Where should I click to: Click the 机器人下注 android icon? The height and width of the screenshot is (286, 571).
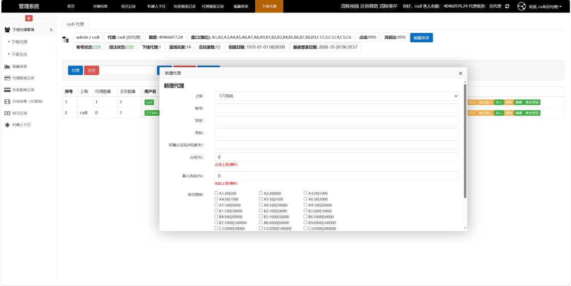[x=7, y=125]
